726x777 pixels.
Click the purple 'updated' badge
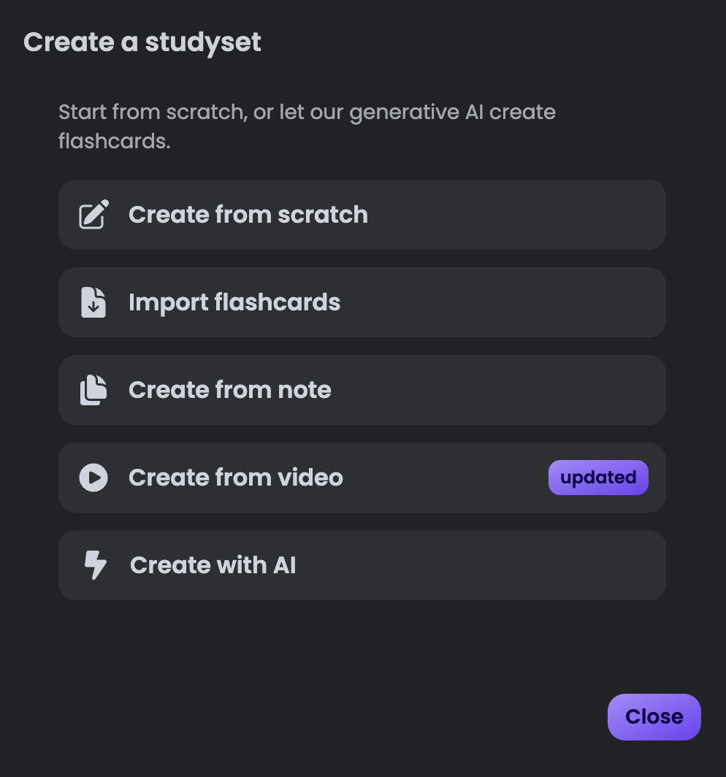tap(598, 478)
